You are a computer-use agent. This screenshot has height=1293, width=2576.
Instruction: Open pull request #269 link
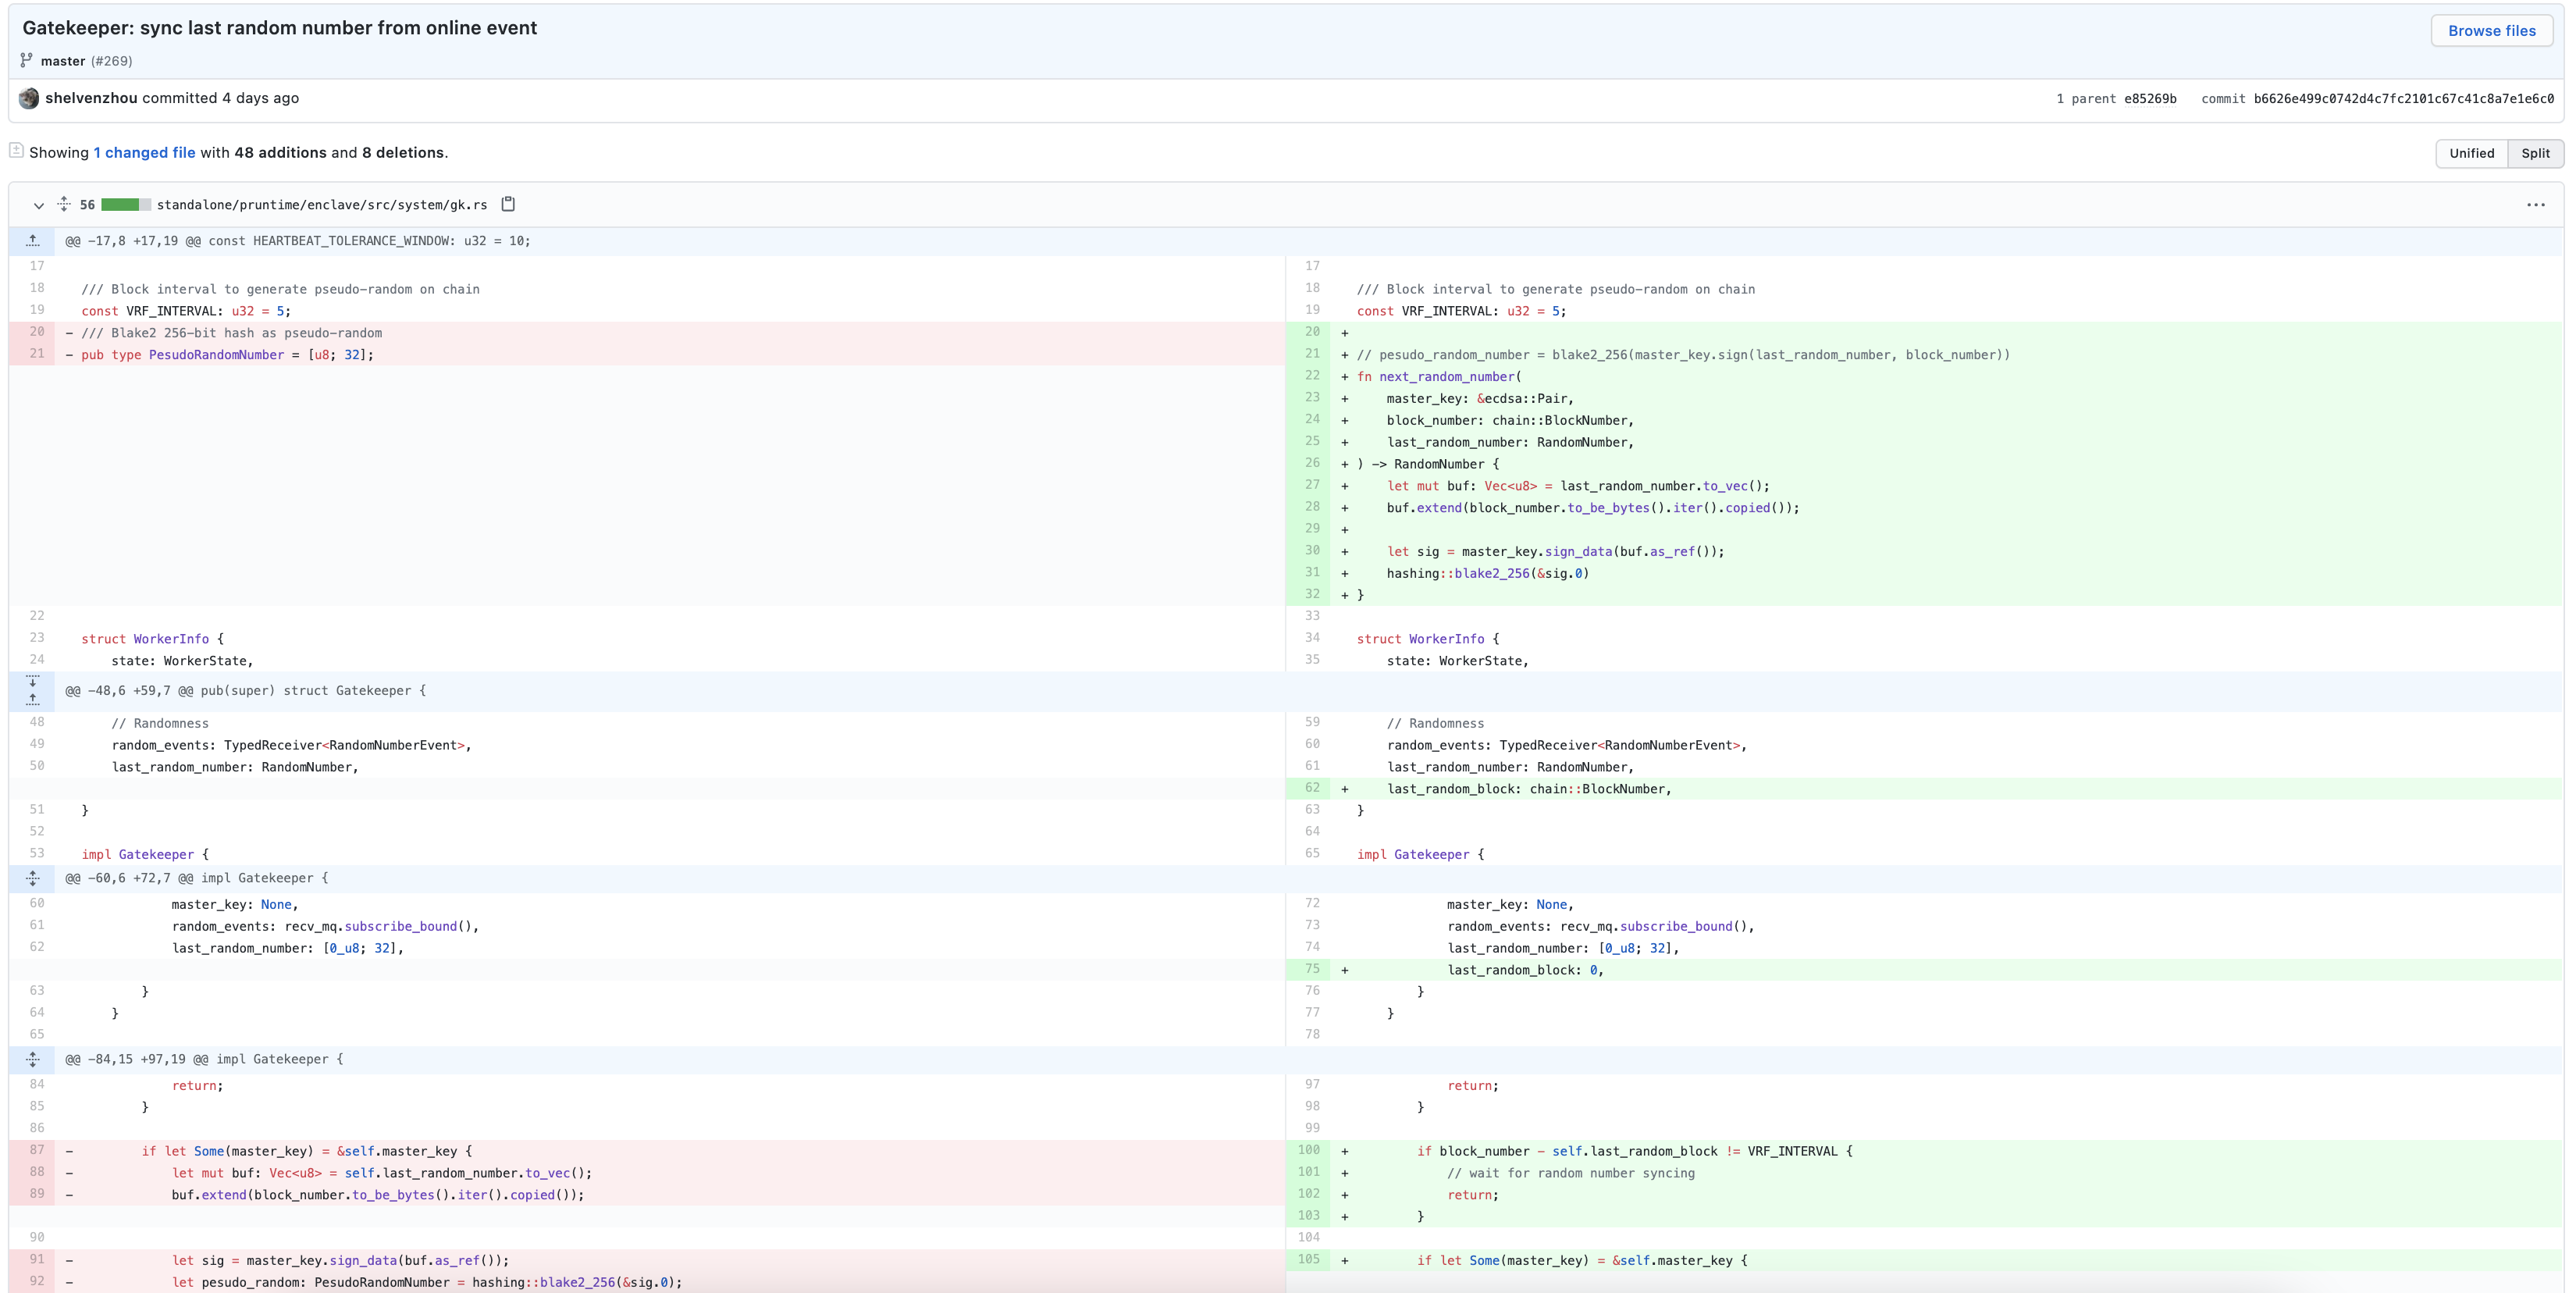[x=112, y=61]
